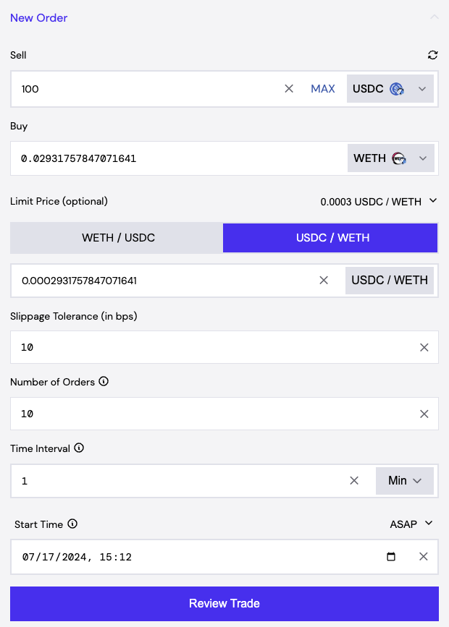Viewport: 449px width, 627px height.
Task: Click MAX to sell full balance
Action: pos(323,89)
